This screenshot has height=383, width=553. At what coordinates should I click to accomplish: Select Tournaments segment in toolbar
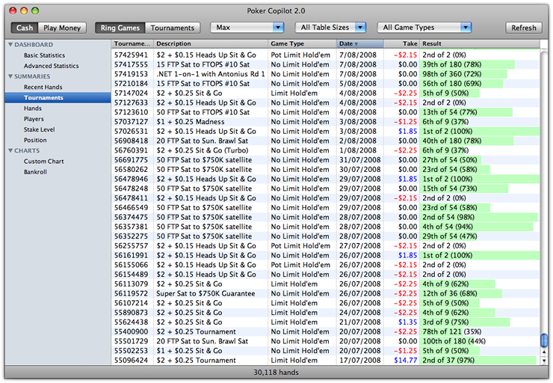pos(173,28)
